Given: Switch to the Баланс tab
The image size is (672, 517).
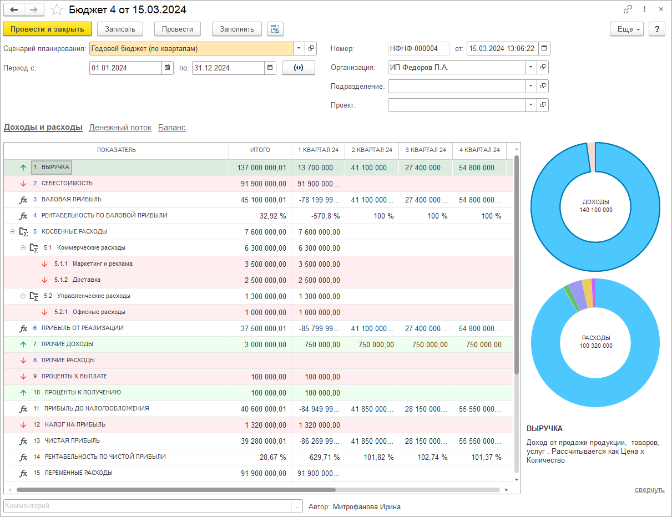Looking at the screenshot, I should (x=171, y=128).
